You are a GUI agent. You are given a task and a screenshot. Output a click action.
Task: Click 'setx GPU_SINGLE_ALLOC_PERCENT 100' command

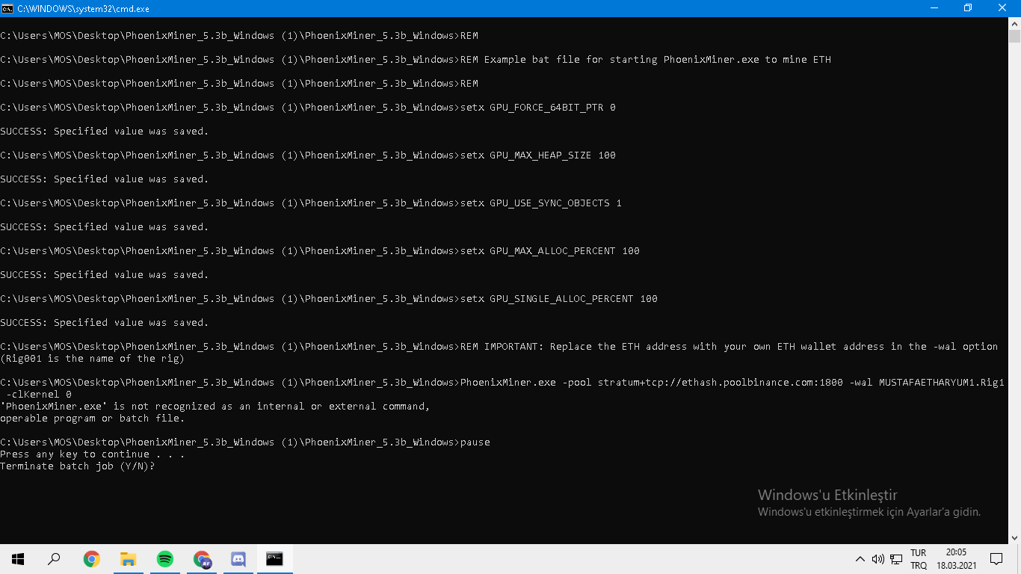559,299
